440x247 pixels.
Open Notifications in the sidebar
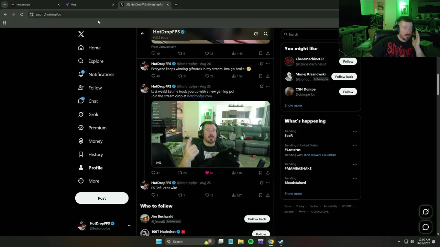[96, 74]
